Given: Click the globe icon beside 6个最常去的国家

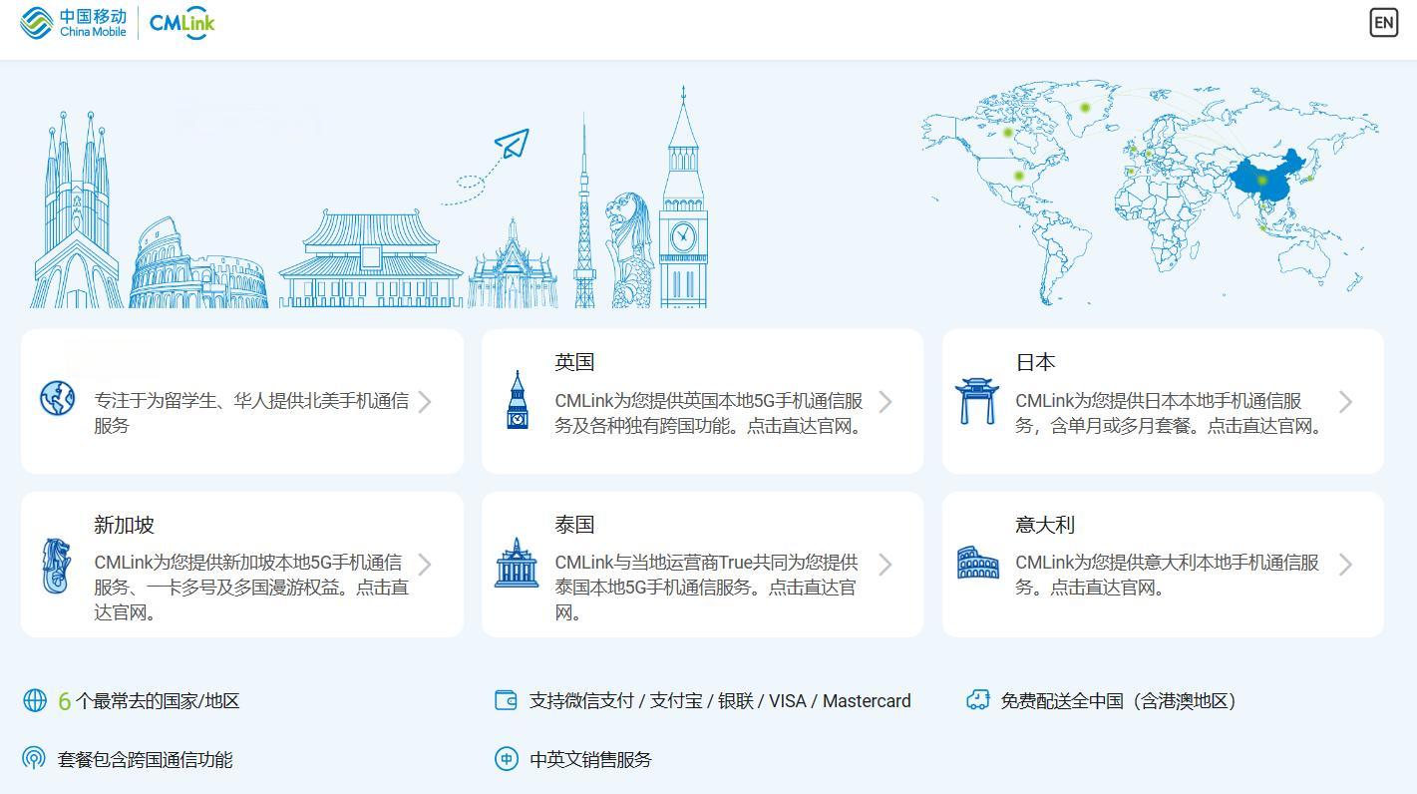Looking at the screenshot, I should [x=35, y=701].
